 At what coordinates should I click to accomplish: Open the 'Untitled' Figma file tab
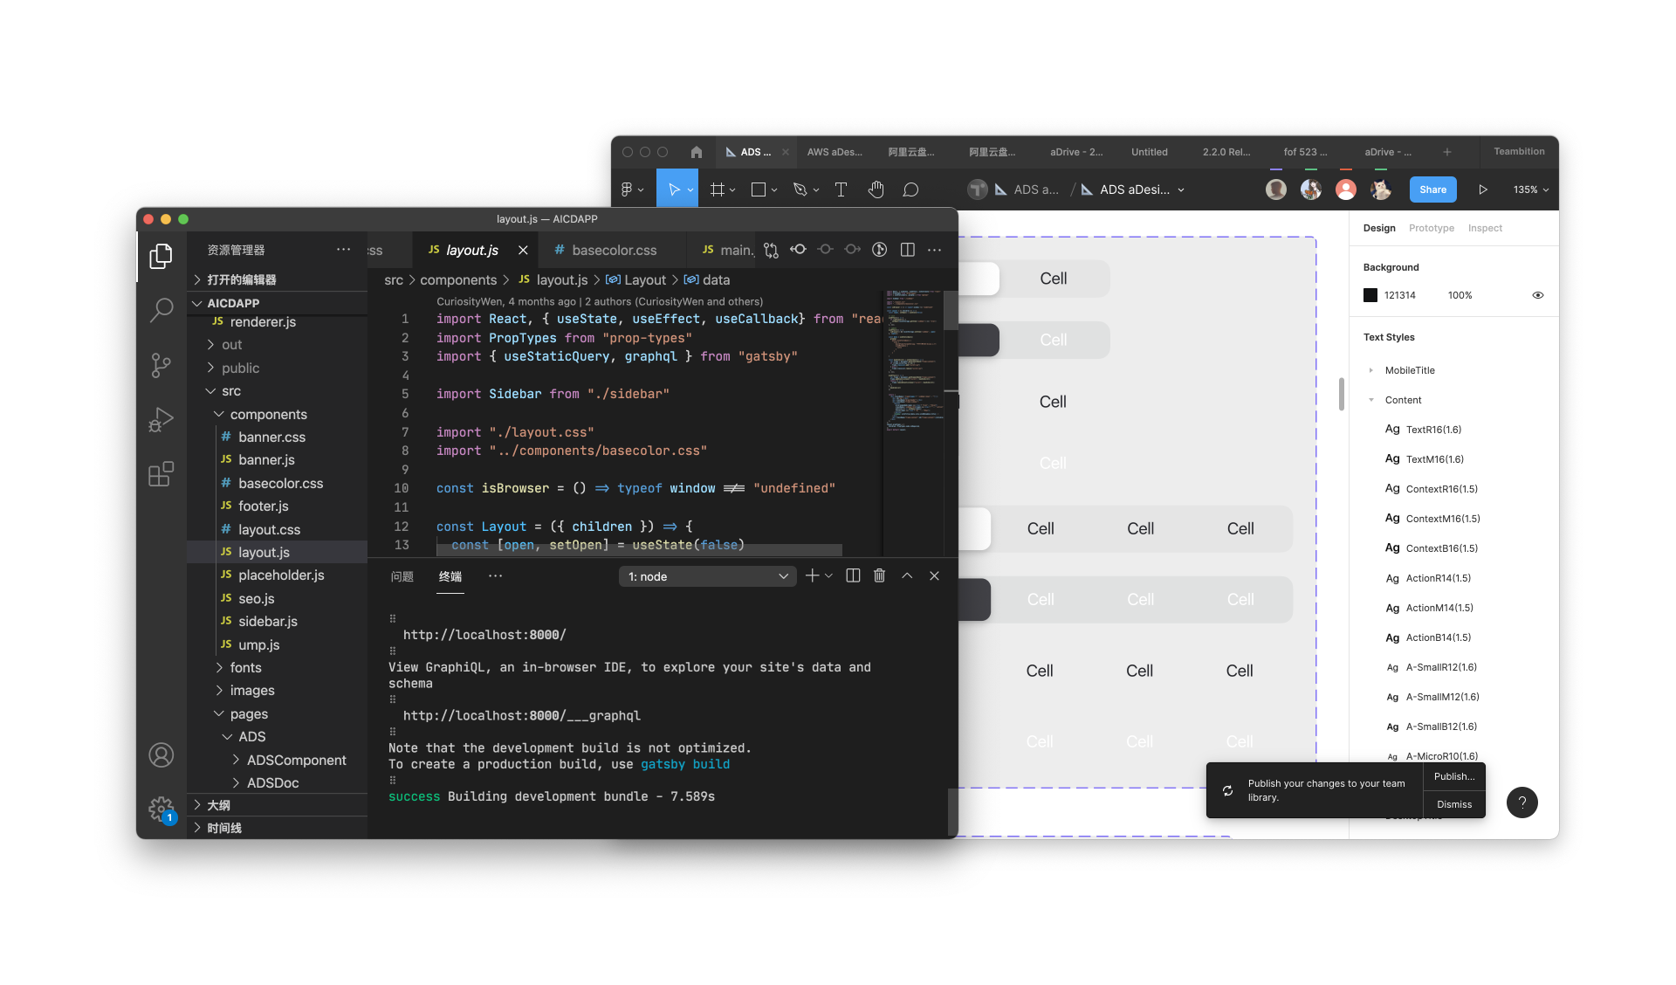[x=1150, y=152]
